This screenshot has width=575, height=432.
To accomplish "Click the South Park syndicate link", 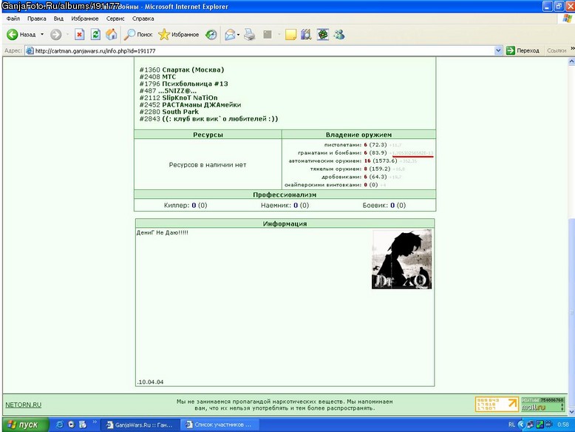I will pyautogui.click(x=180, y=112).
